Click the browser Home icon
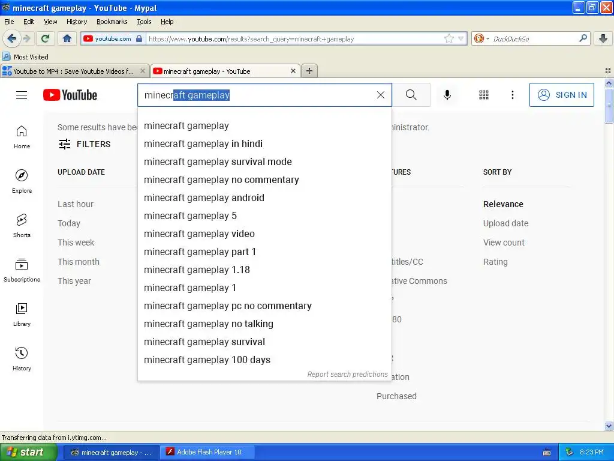 67,38
